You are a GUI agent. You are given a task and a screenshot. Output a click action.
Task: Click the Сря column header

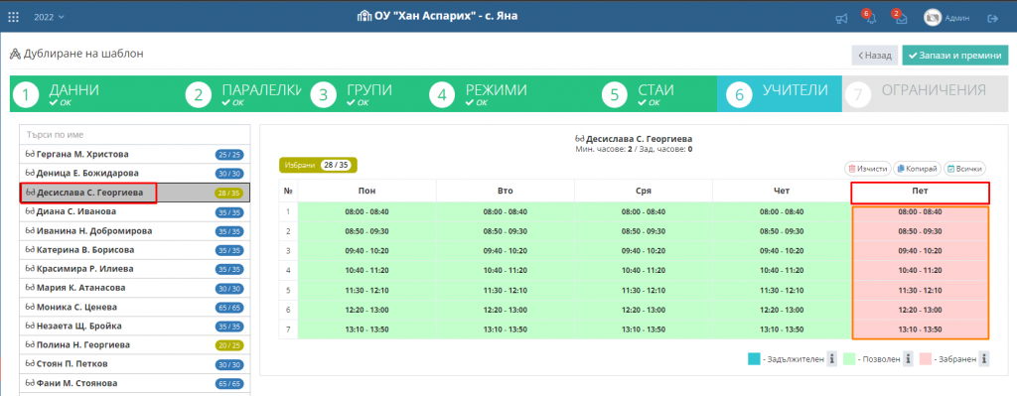[x=643, y=192]
